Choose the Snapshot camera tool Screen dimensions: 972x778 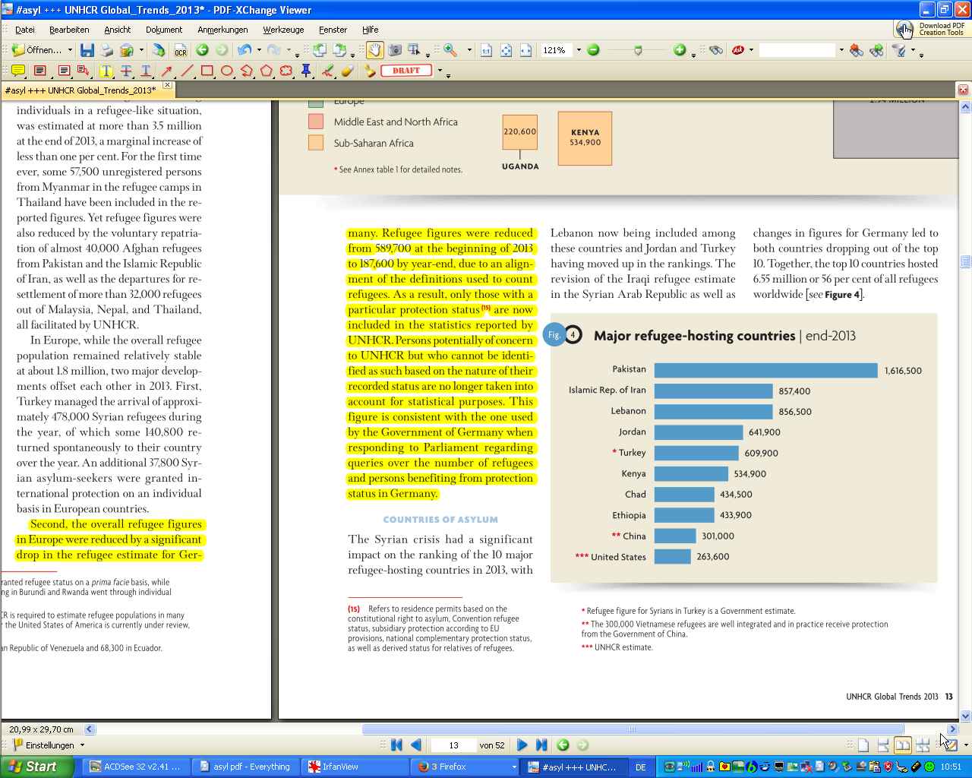395,50
